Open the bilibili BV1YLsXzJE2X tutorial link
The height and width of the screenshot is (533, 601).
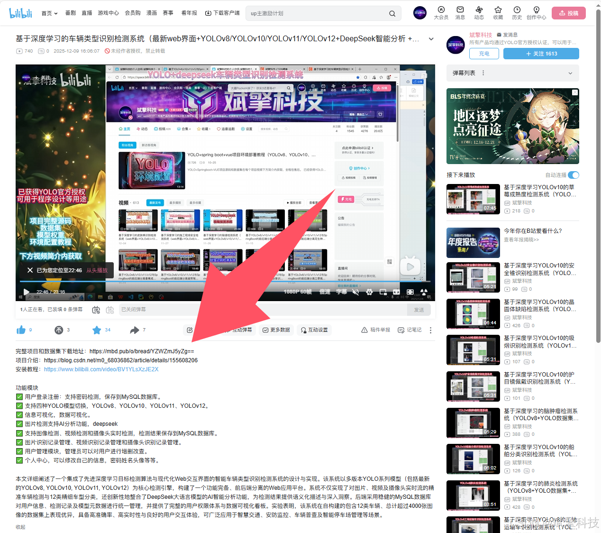tap(101, 369)
